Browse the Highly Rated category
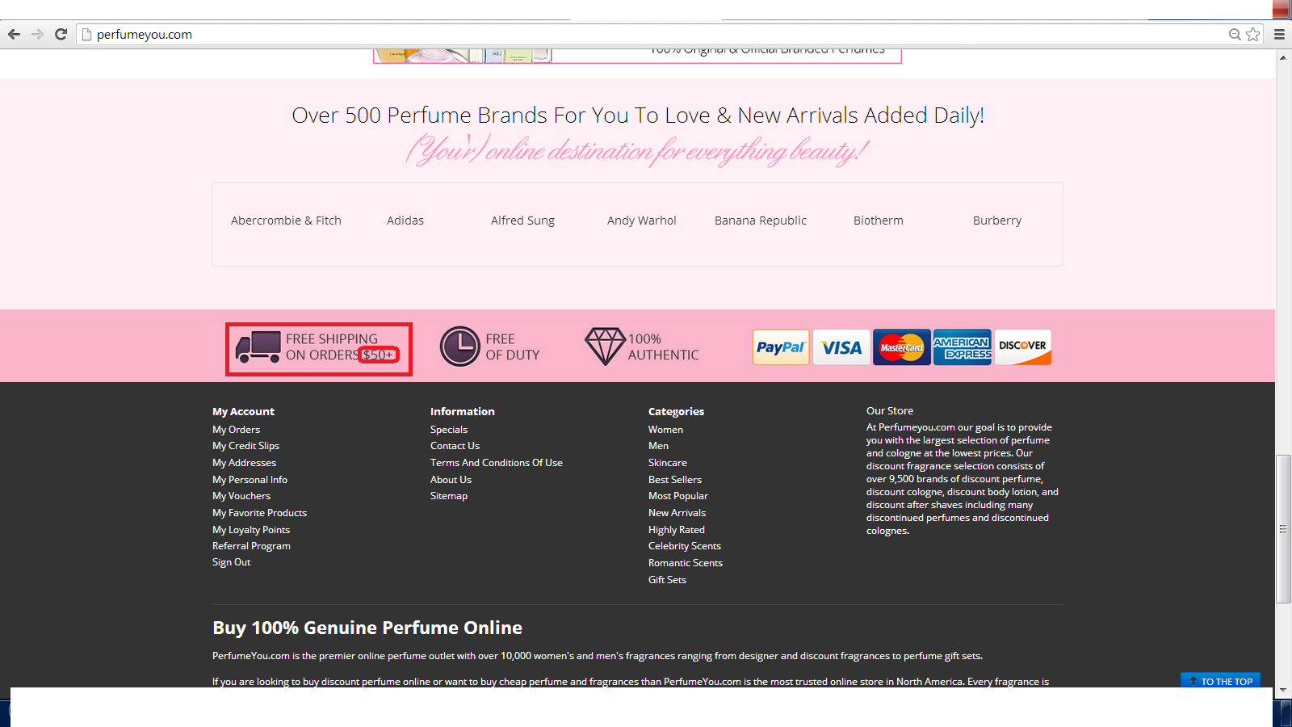 point(677,530)
